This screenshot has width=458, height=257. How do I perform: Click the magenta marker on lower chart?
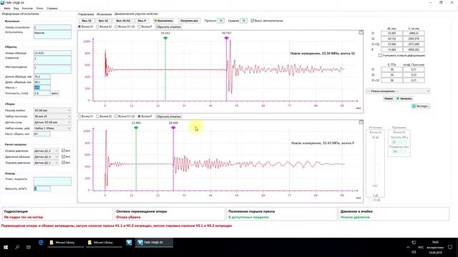click(x=173, y=128)
